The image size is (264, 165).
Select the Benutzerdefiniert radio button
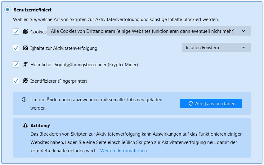(x=7, y=10)
